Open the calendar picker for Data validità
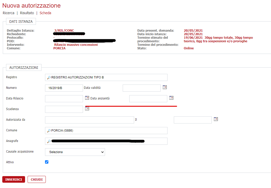The height and width of the screenshot is (188, 271). click(x=165, y=87)
